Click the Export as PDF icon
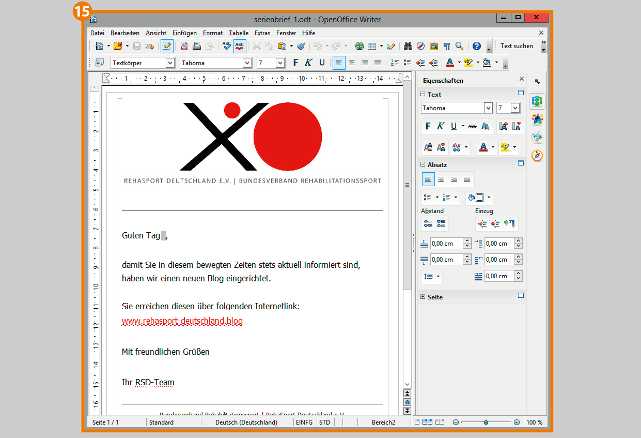The width and height of the screenshot is (641, 438). tap(184, 46)
